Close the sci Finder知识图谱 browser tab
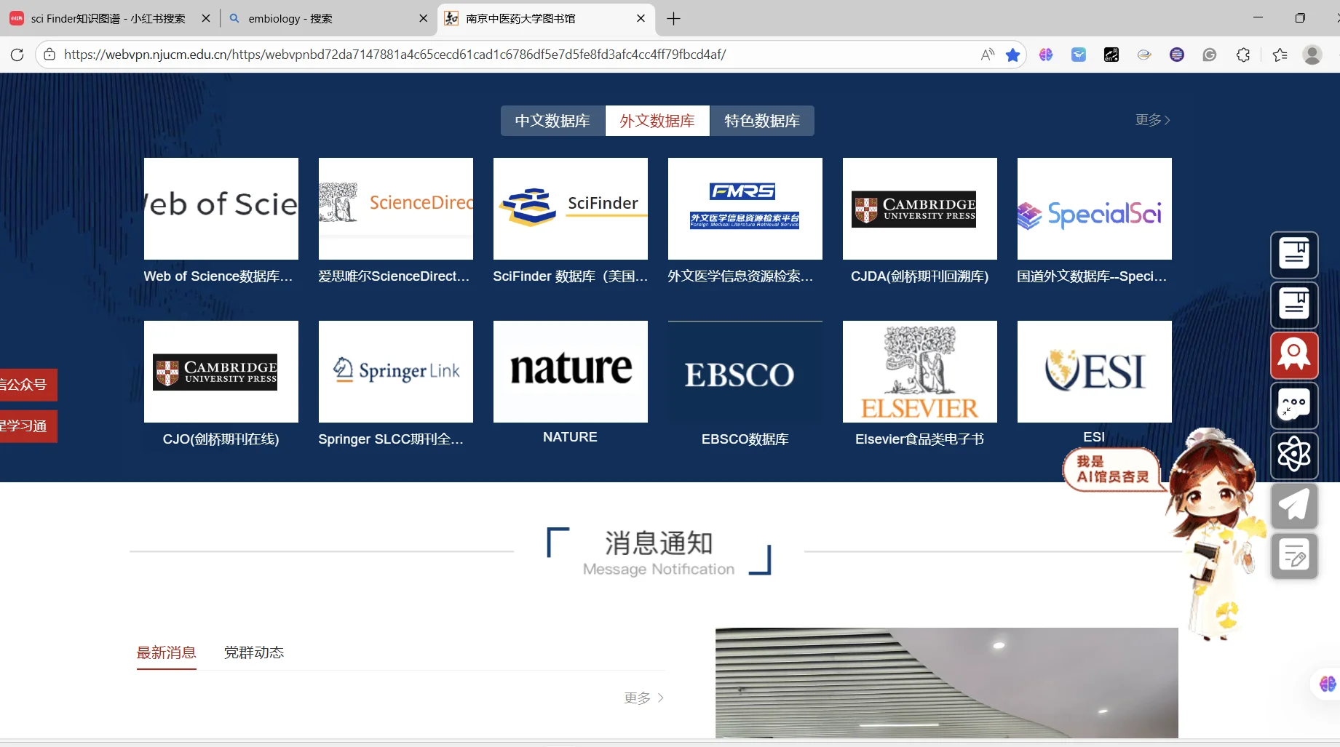Image resolution: width=1340 pixels, height=747 pixels. pos(206,18)
